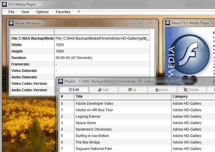Sort playlist by Title column header
This screenshot has width=215, height=152.
coord(123,97)
